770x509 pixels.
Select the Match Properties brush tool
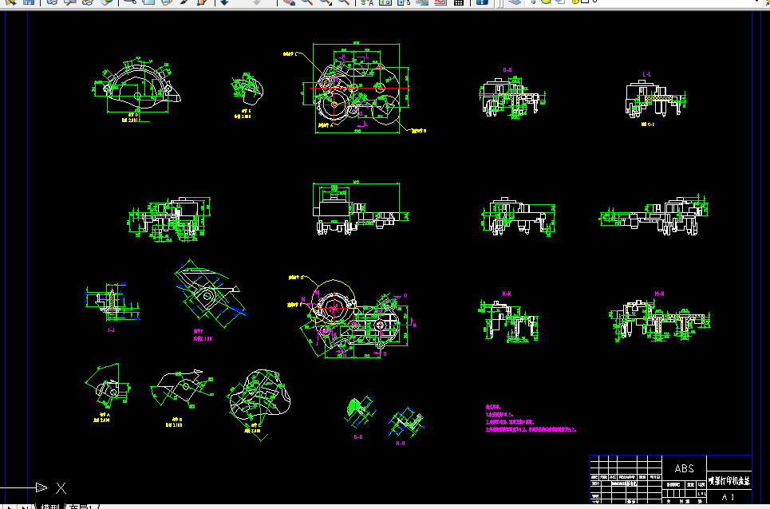coord(184,2)
